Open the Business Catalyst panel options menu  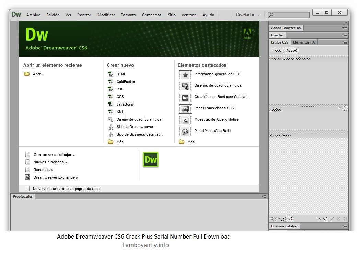[345, 226]
